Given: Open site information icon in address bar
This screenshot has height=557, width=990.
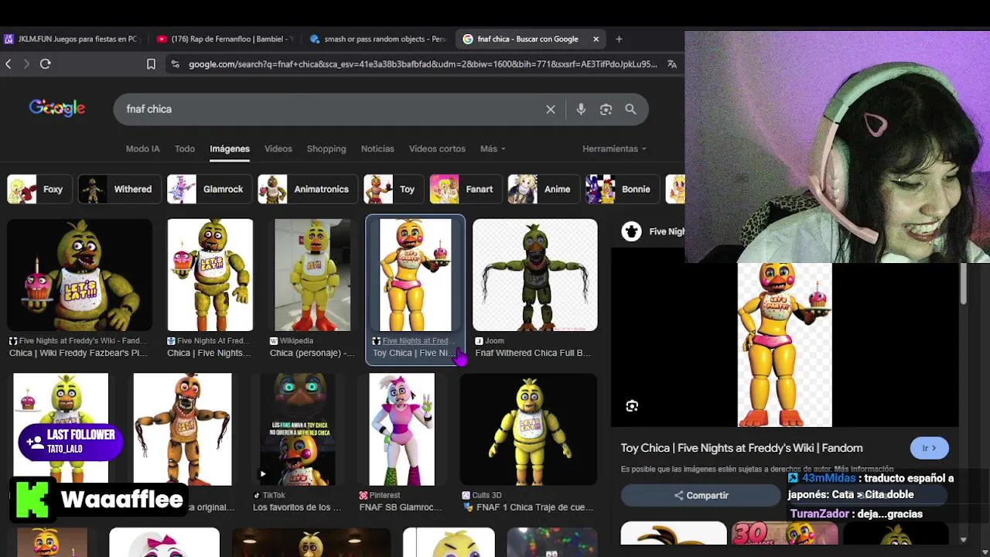Looking at the screenshot, I should pyautogui.click(x=175, y=64).
